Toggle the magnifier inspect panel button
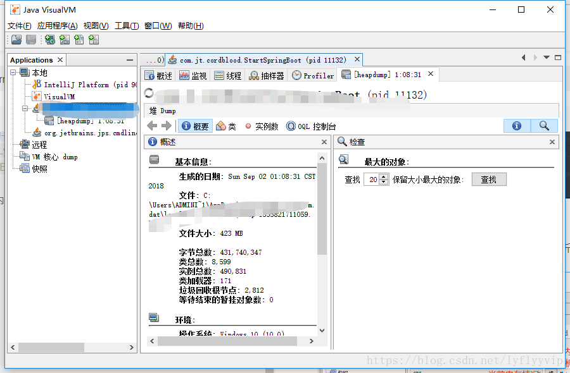This screenshot has width=570, height=373. 544,126
